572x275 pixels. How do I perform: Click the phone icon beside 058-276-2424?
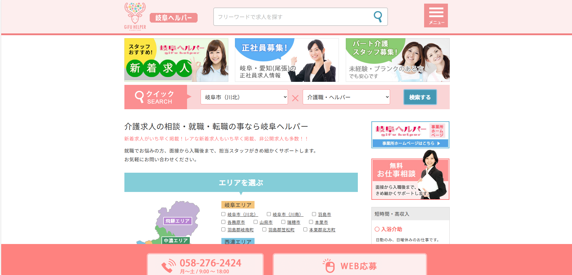tap(169, 266)
